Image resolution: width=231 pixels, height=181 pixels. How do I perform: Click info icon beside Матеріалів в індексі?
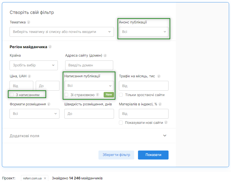[160, 104]
